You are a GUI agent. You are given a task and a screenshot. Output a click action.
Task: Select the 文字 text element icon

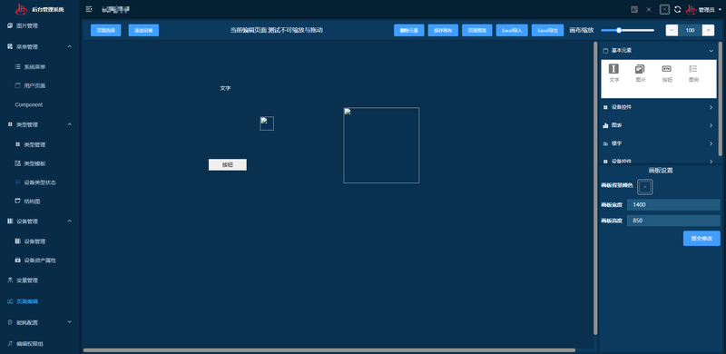point(613,69)
